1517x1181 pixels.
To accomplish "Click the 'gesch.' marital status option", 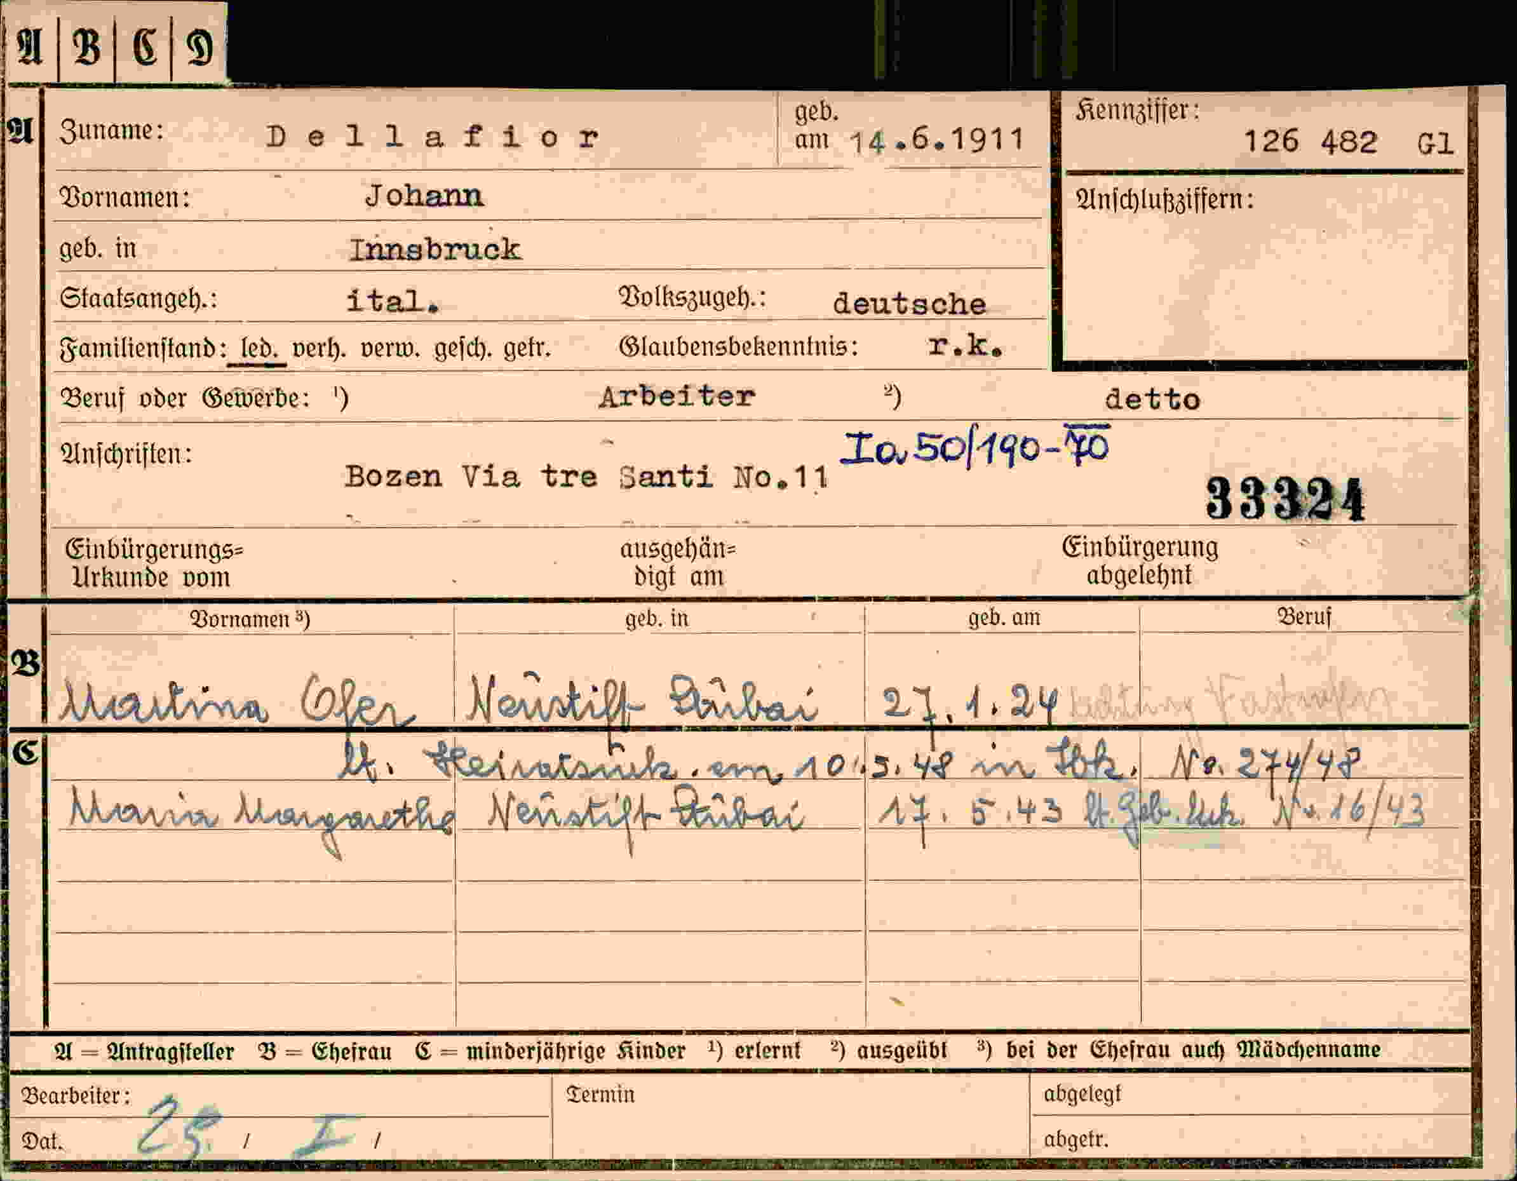I will pyautogui.click(x=463, y=348).
